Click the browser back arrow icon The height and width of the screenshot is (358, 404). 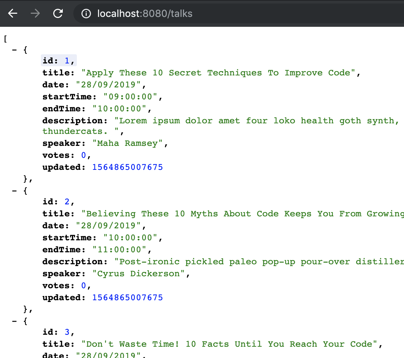point(12,13)
